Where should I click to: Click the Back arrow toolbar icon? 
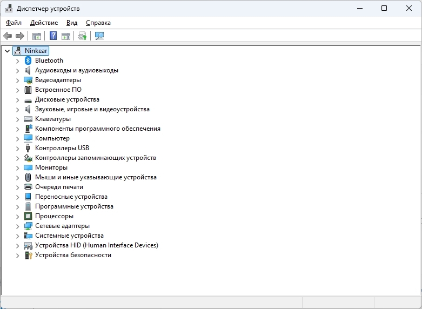tap(8, 36)
